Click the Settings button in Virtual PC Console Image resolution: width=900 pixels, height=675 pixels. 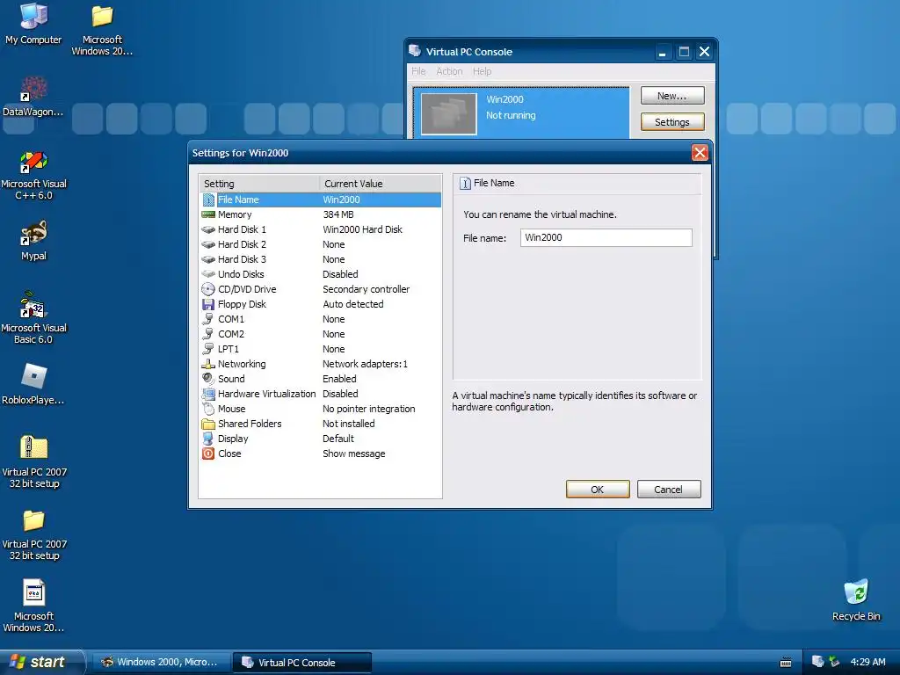point(672,121)
